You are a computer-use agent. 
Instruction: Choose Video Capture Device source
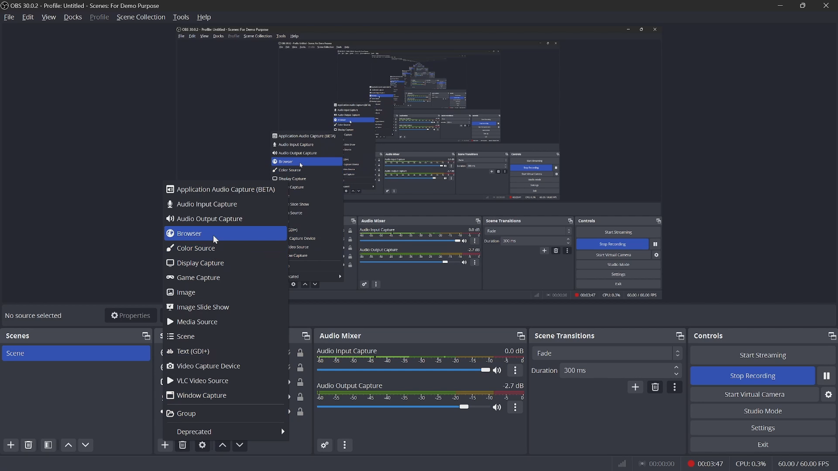pyautogui.click(x=225, y=366)
